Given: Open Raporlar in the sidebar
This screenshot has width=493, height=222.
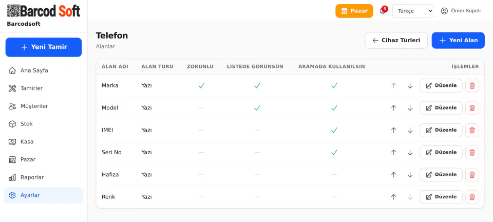Looking at the screenshot, I should click(43, 178).
